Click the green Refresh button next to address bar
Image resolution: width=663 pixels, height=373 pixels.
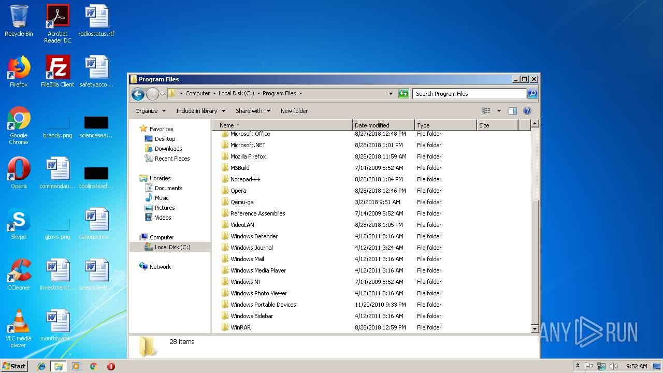point(403,94)
